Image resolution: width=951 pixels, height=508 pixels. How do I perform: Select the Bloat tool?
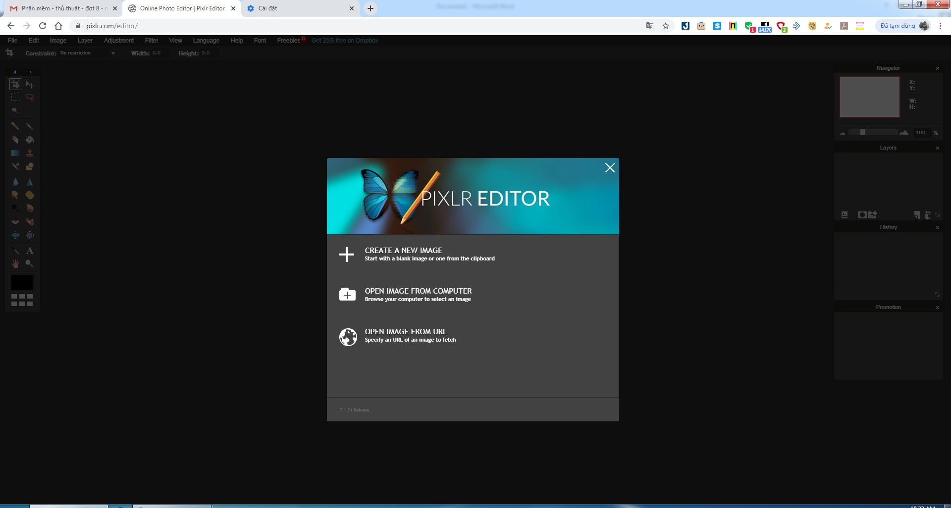pyautogui.click(x=15, y=235)
